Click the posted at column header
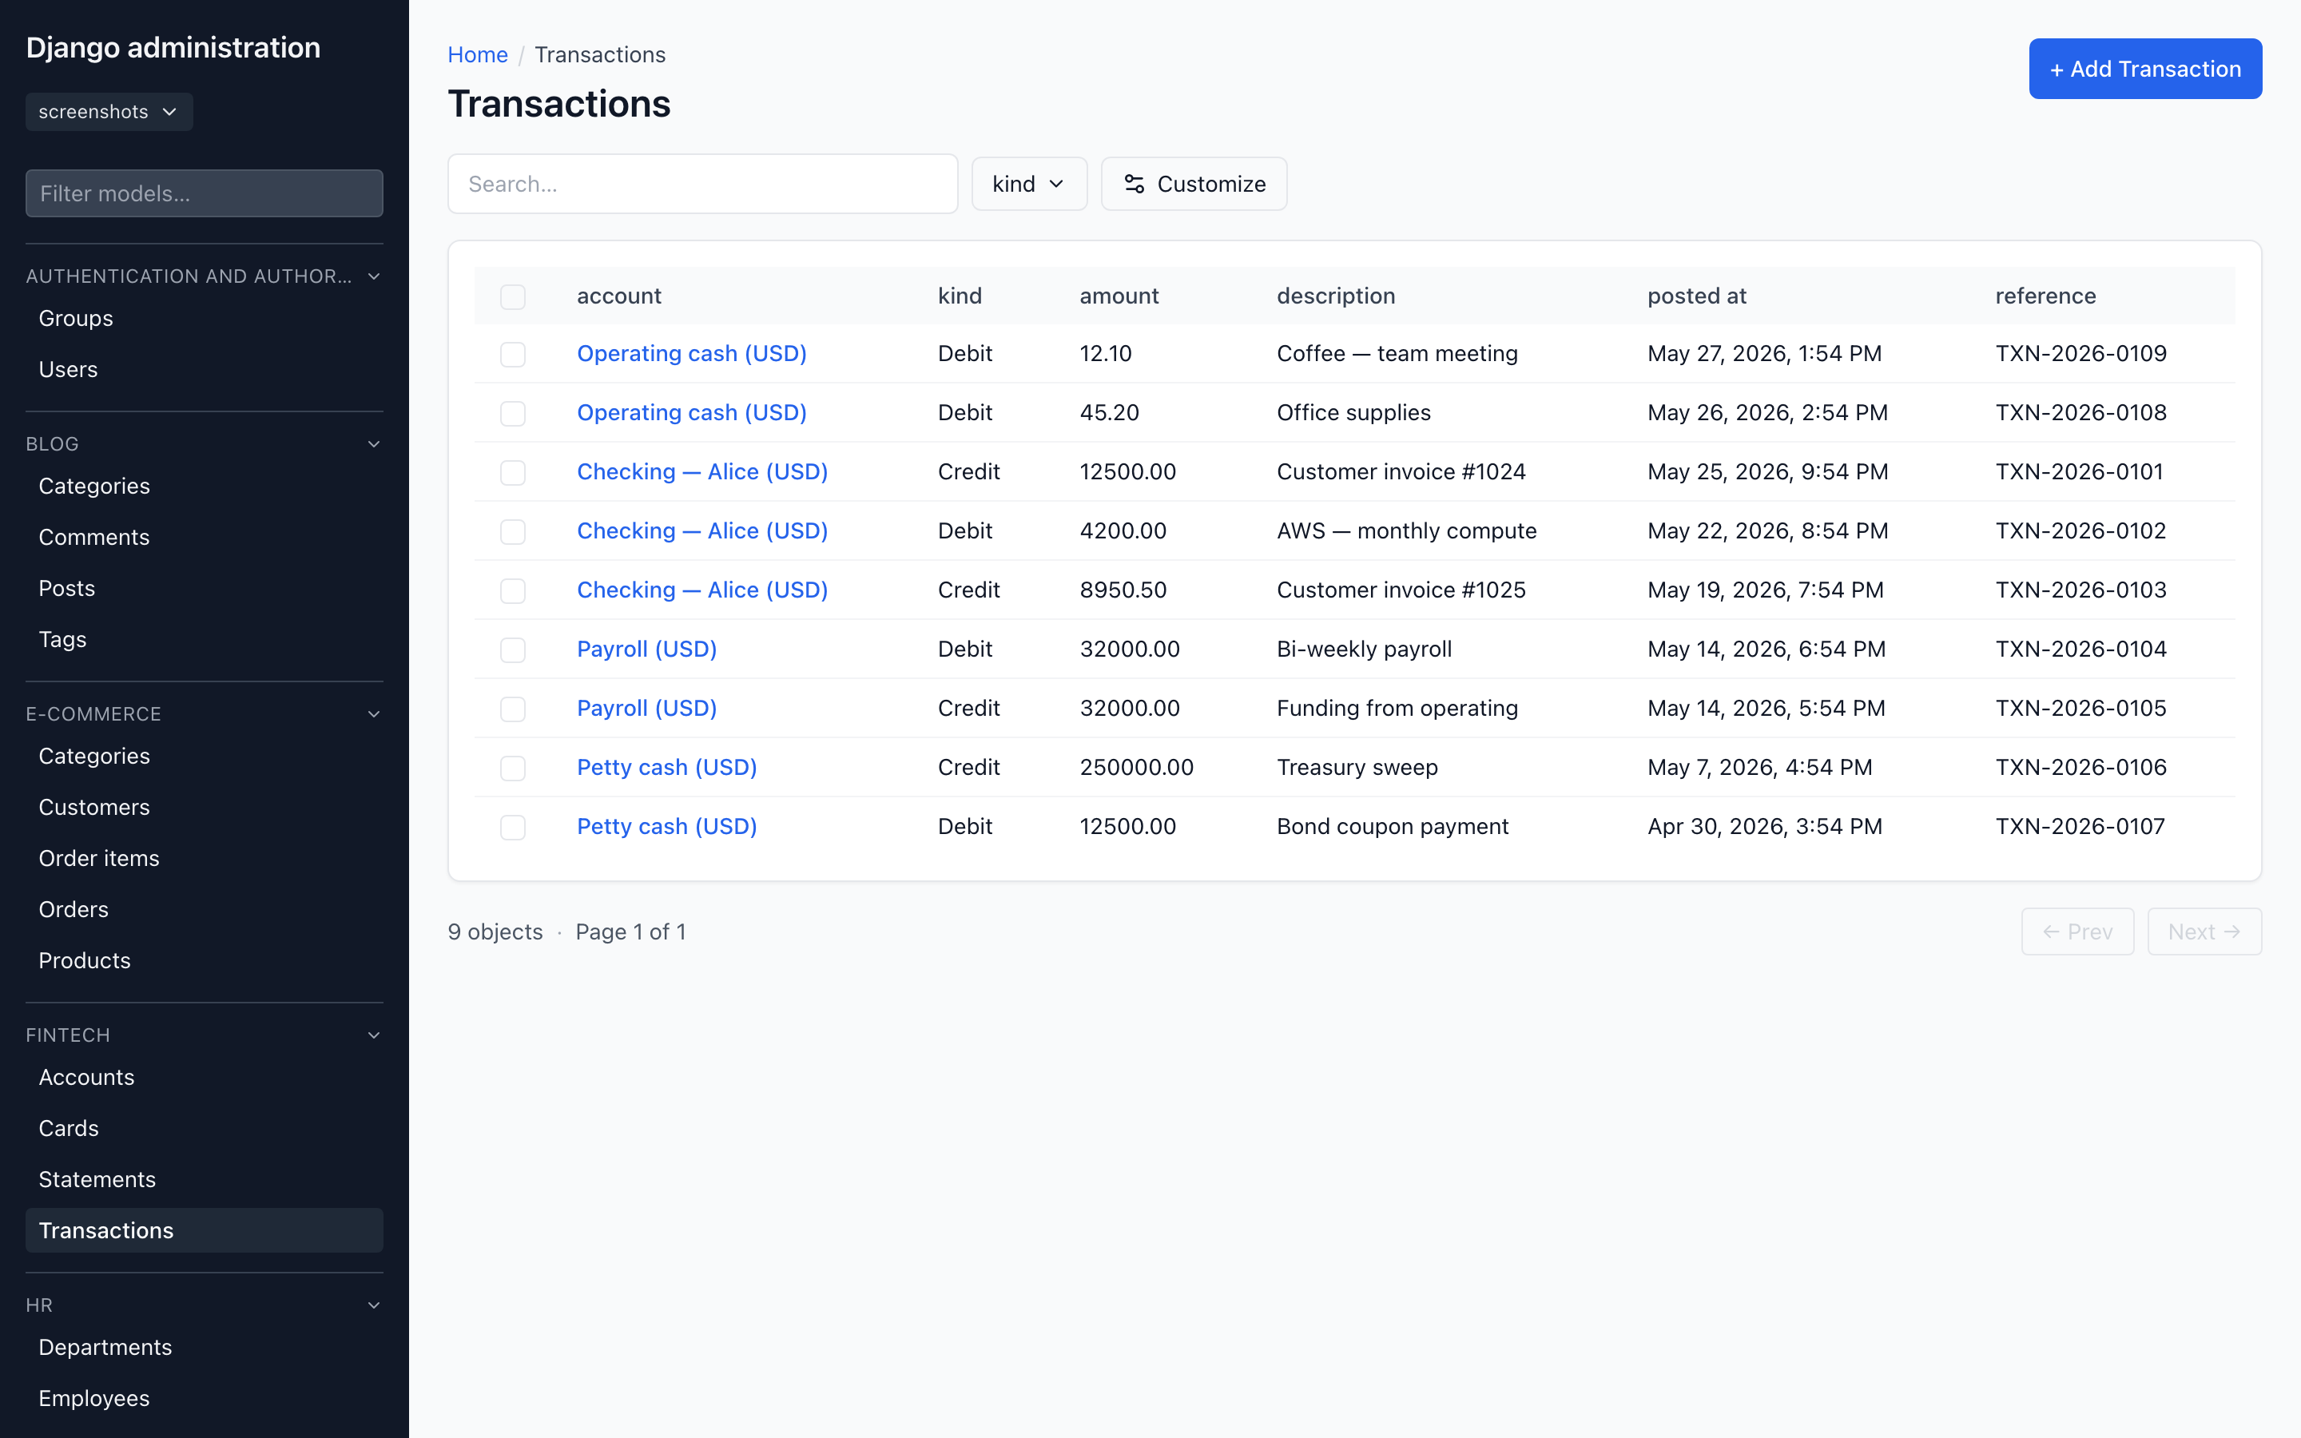2301x1438 pixels. 1696,296
